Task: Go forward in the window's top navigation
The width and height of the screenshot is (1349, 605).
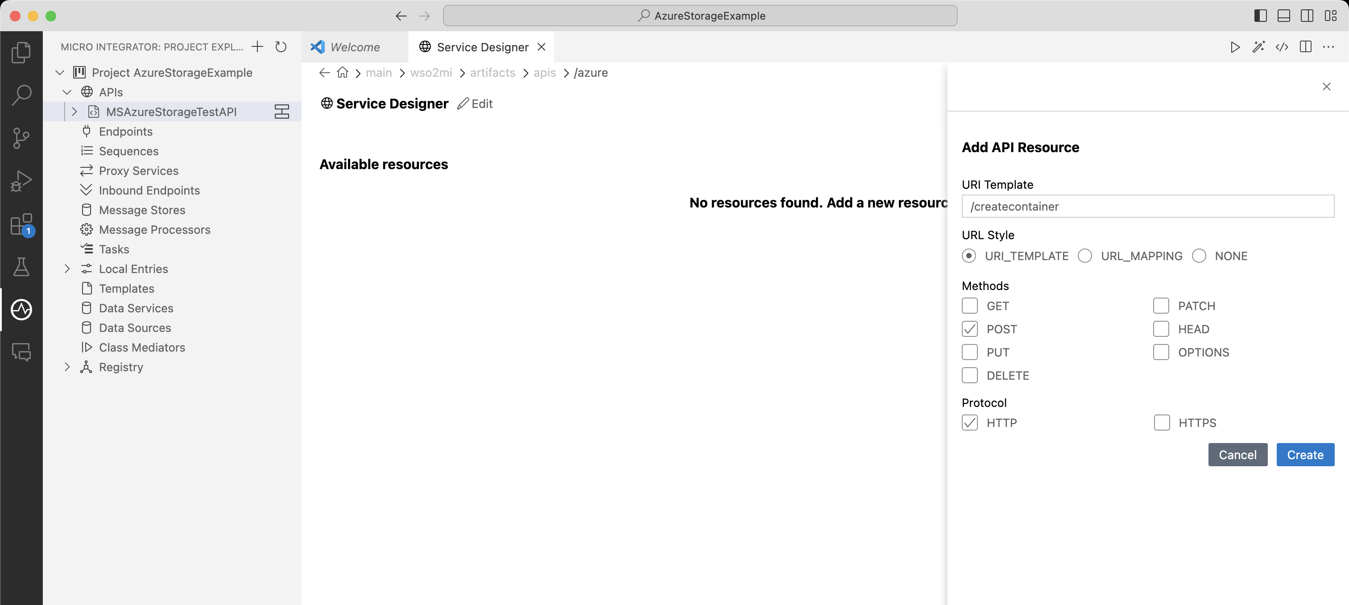Action: pos(425,16)
